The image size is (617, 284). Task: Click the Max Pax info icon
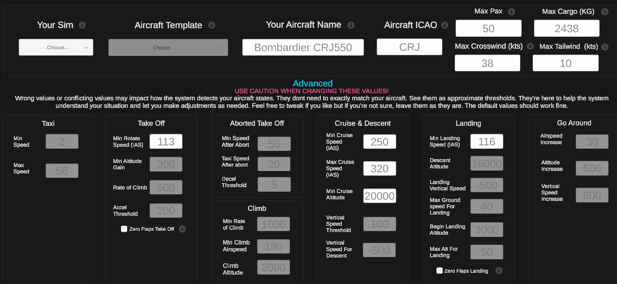click(511, 12)
